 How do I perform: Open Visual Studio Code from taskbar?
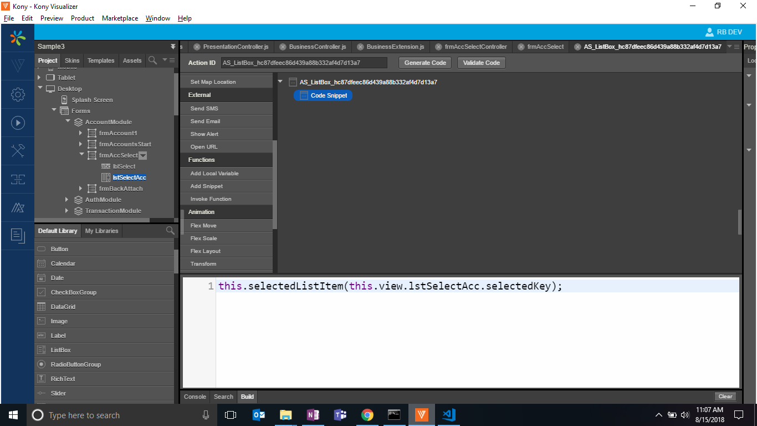coord(448,415)
